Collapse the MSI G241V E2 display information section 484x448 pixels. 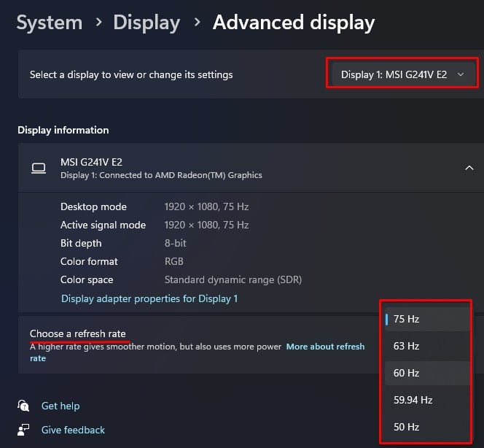click(x=469, y=168)
